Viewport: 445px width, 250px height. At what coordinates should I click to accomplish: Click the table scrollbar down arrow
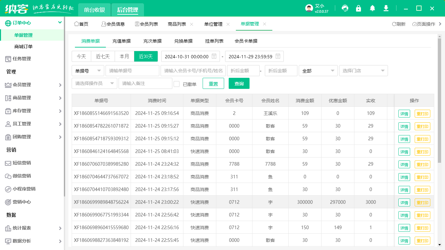[x=439, y=244]
